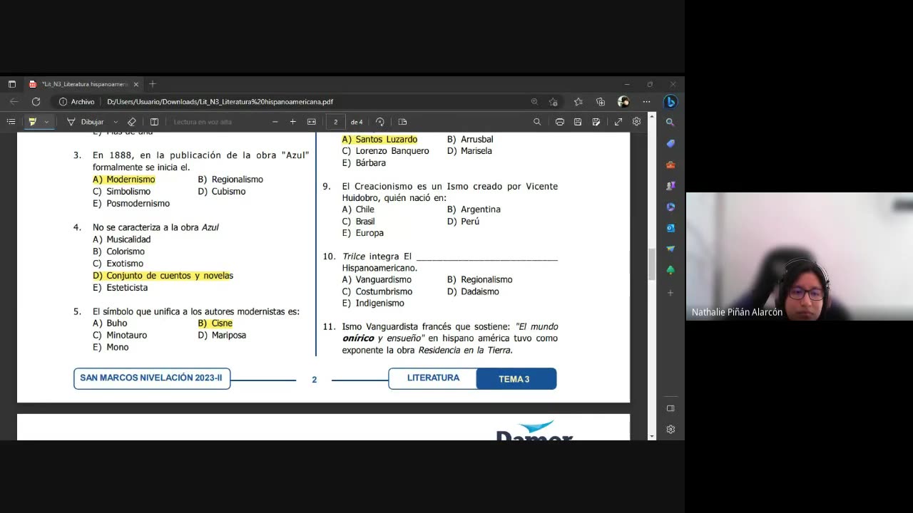Select Nathalie Piñán Alarcón's video thumbnail
Screen dimensions: 913x513
[x=800, y=256]
